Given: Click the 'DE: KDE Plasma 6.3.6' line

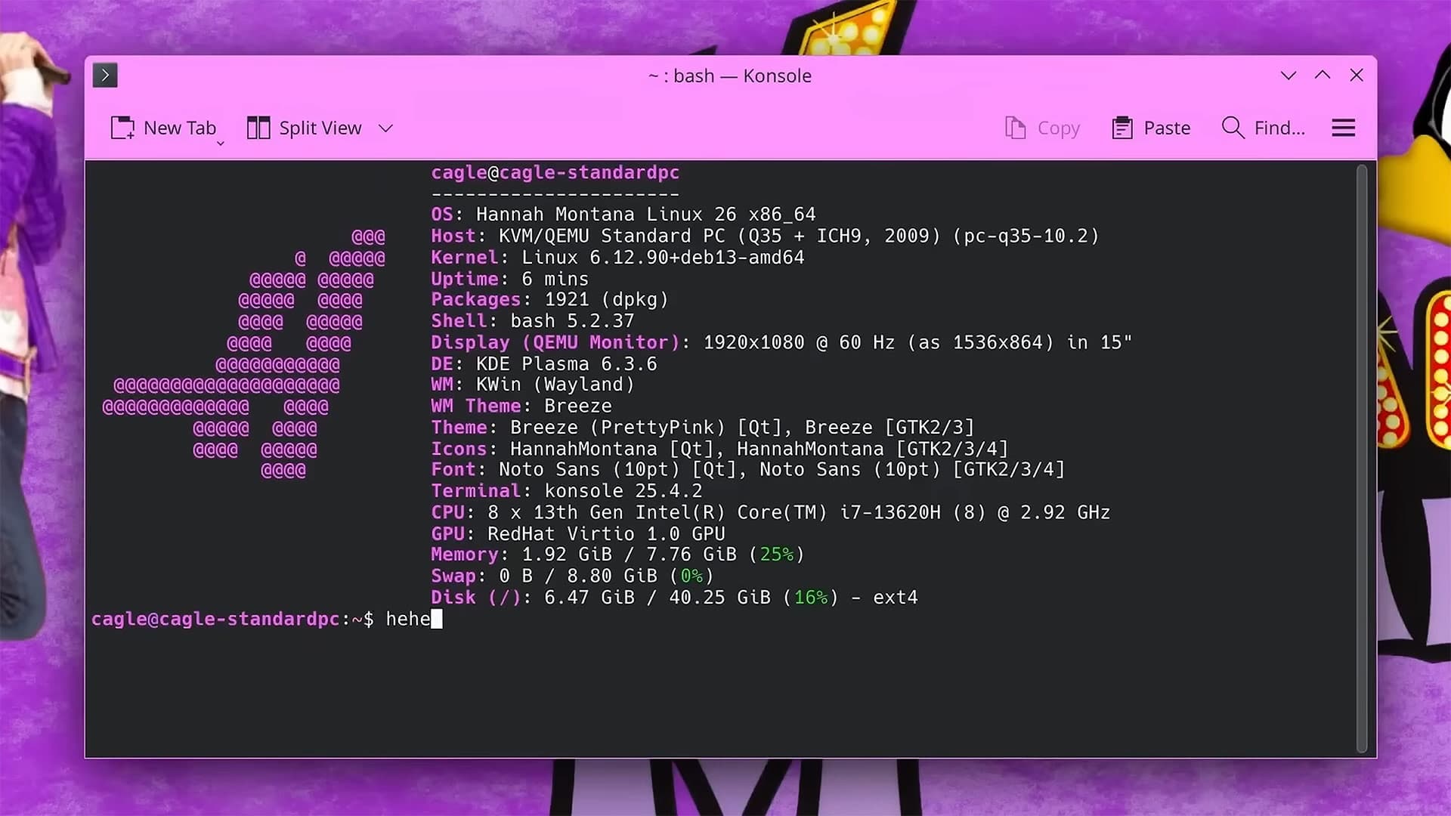Looking at the screenshot, I should point(544,363).
